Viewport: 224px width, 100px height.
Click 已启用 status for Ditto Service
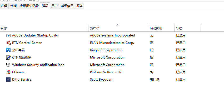click(181, 80)
